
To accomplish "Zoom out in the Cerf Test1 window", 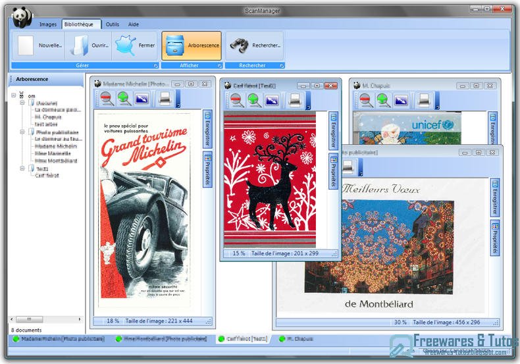I will [236, 100].
